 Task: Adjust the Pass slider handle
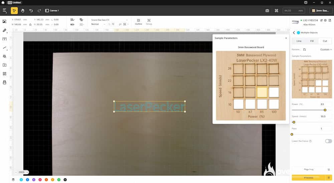click(292, 134)
